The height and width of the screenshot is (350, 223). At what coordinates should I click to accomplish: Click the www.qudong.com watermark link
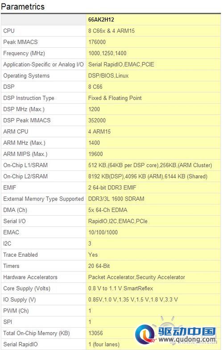tap(187, 340)
